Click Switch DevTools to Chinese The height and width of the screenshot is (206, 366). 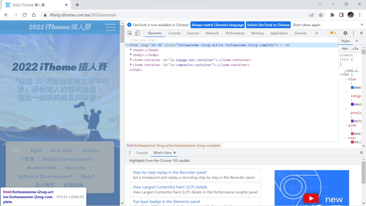pyautogui.click(x=268, y=25)
